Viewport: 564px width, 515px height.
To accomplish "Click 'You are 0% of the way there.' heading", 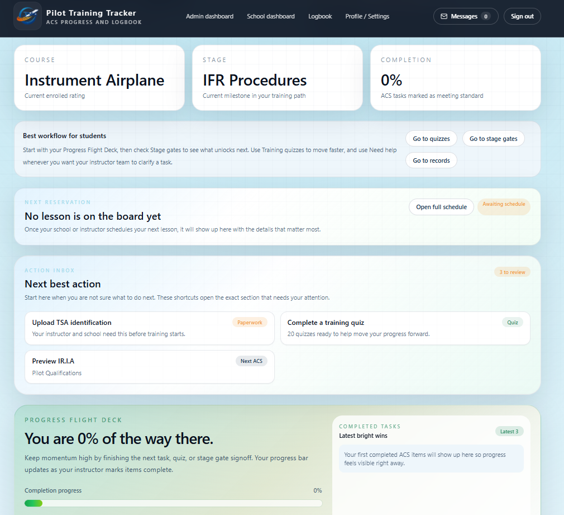I will click(x=119, y=438).
